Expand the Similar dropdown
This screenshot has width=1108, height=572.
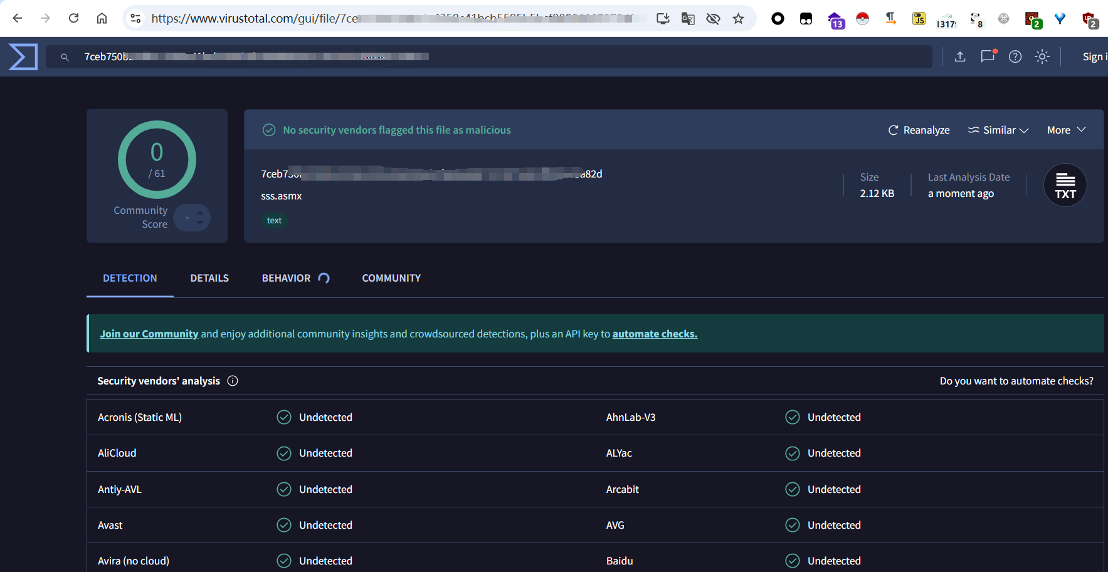coord(998,130)
